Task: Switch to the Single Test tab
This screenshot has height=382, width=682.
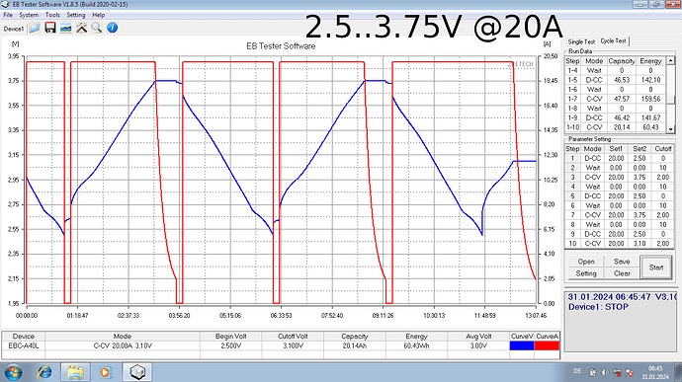Action: tap(581, 41)
